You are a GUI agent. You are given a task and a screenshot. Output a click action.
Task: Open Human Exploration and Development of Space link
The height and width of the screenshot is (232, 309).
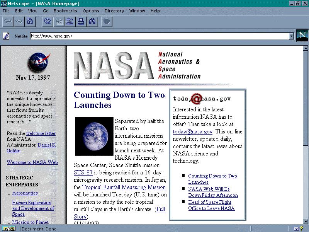pos(33,208)
